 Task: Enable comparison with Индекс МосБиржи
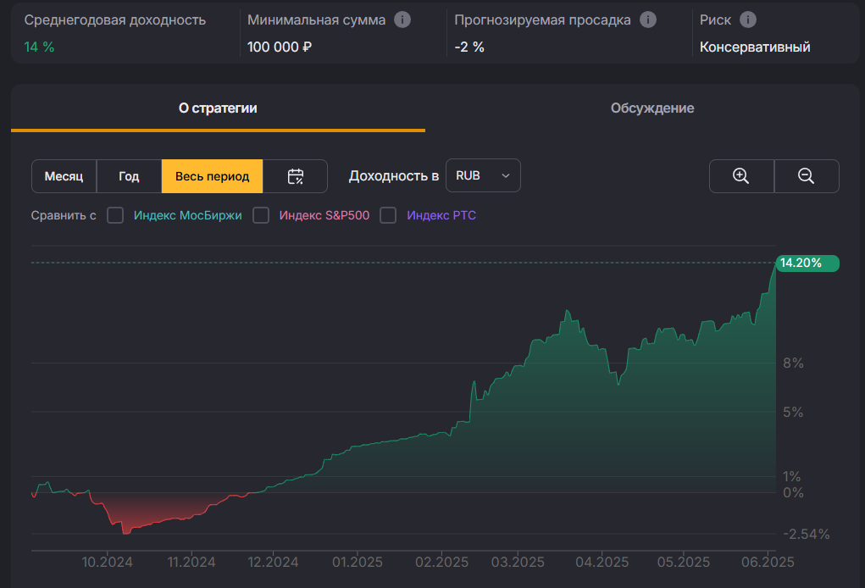coord(115,215)
